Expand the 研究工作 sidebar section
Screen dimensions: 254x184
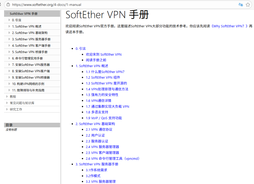coord(7,109)
